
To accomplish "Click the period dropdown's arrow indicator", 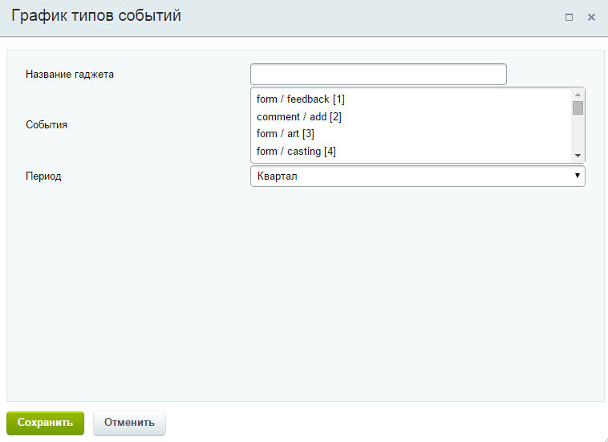I will tap(578, 176).
